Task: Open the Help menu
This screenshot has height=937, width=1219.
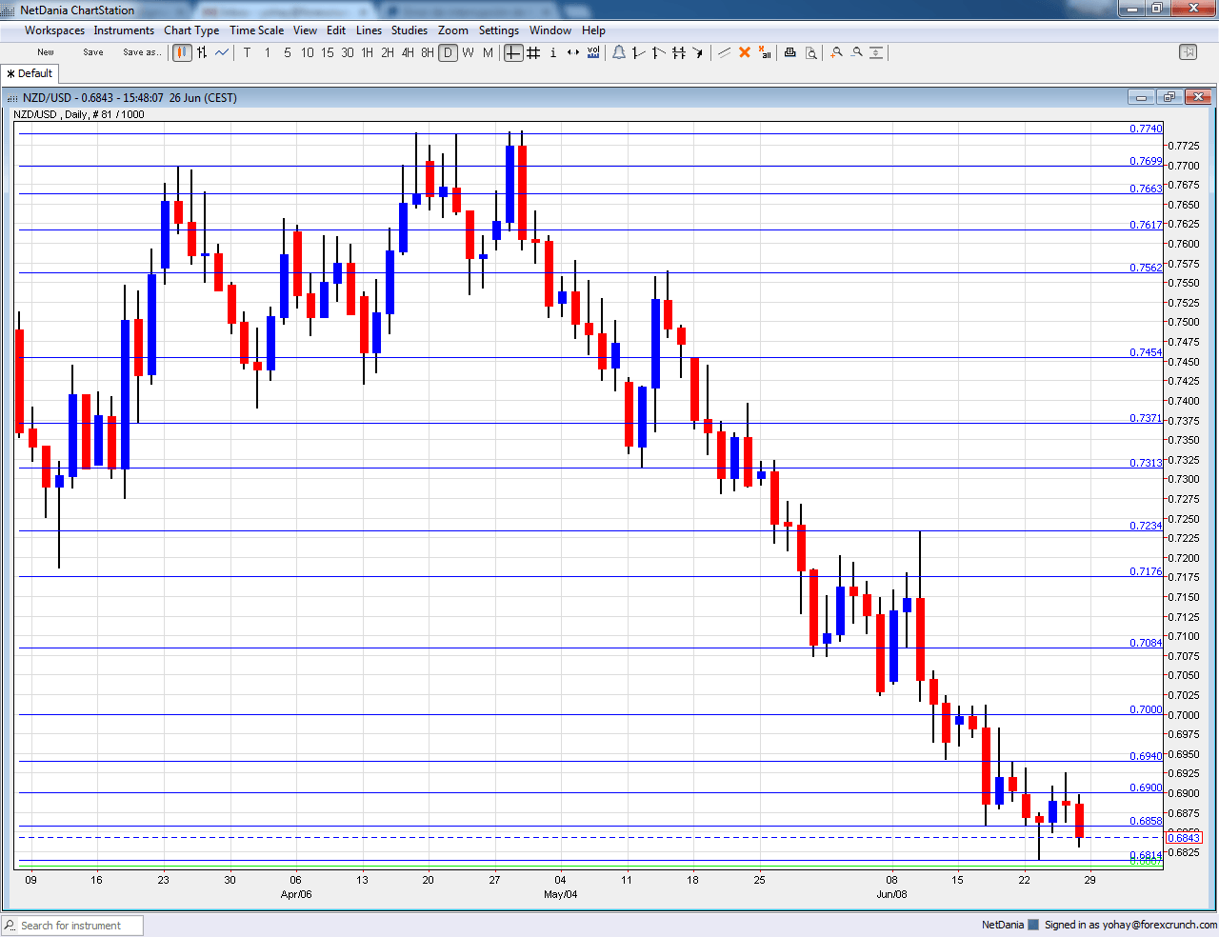Action: pyautogui.click(x=593, y=30)
